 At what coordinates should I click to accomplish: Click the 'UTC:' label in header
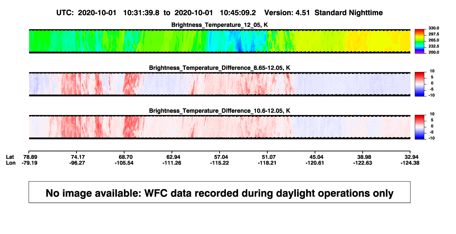point(65,13)
